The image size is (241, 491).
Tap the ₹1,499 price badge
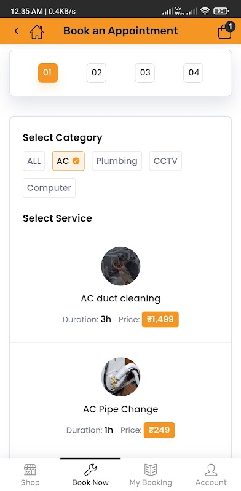[x=160, y=319]
